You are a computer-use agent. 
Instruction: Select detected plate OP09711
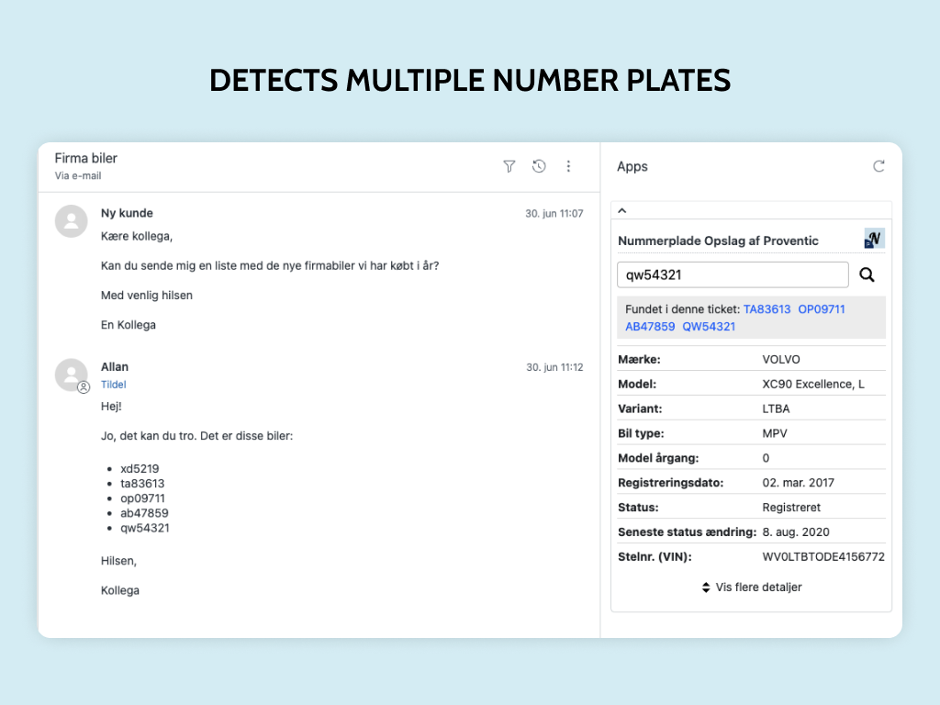point(821,309)
